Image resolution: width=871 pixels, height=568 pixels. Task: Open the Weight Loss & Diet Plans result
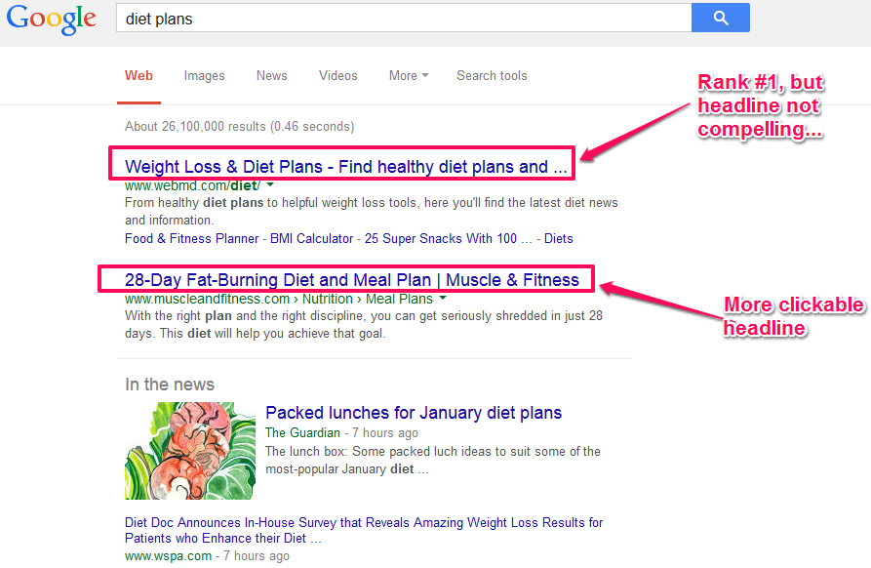tap(346, 167)
